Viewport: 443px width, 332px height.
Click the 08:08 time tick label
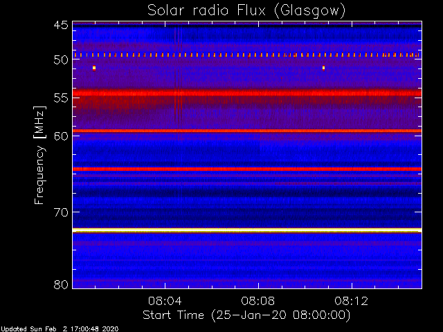click(x=258, y=301)
